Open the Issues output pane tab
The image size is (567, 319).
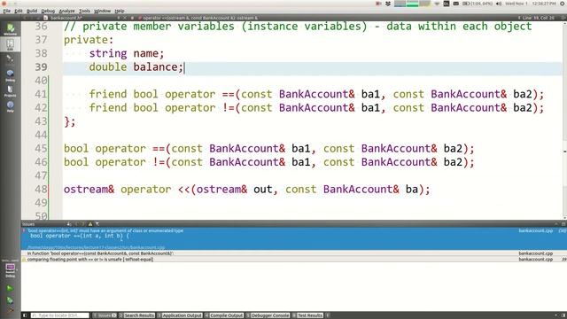click(x=105, y=315)
